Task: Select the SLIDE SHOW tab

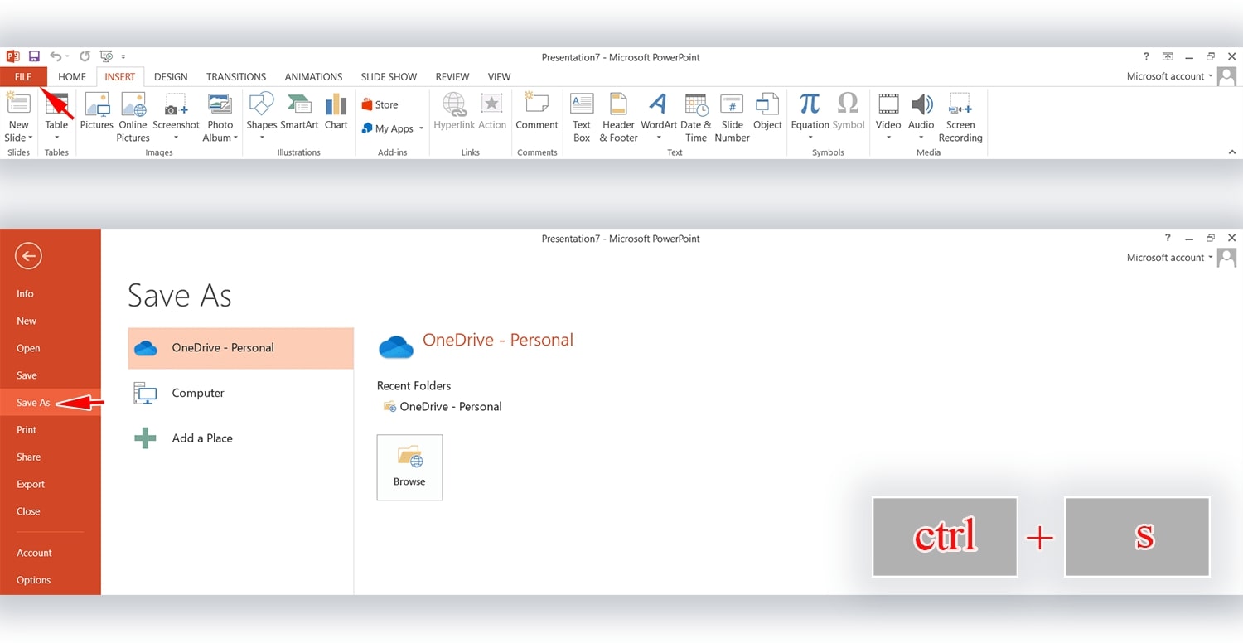Action: 389,76
